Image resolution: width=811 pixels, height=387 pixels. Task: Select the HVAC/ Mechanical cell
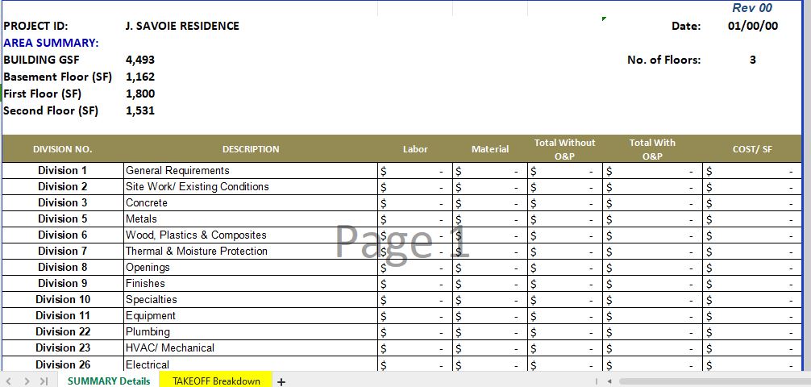point(251,347)
